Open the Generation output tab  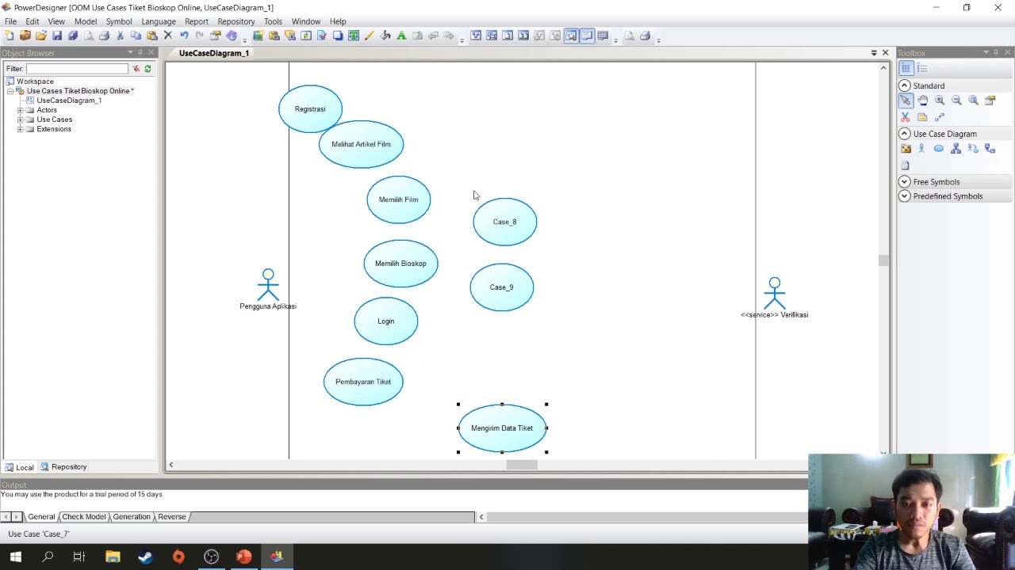[x=132, y=517]
